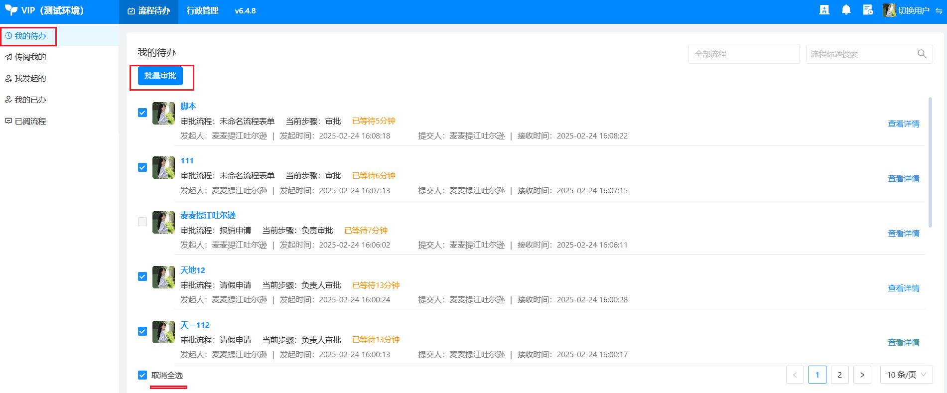
Task: Click the next page arrow in pagination
Action: point(862,375)
